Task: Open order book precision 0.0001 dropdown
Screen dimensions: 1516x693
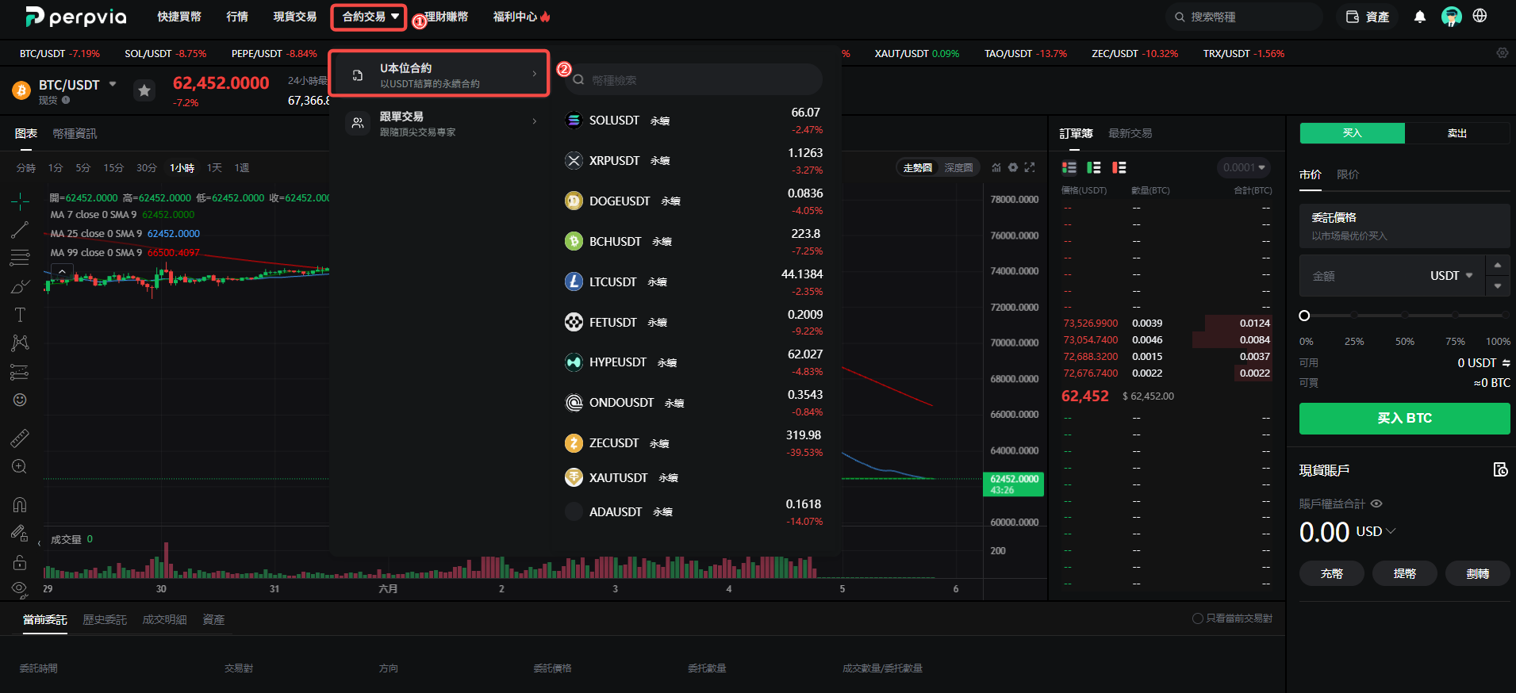Action: pos(1244,167)
